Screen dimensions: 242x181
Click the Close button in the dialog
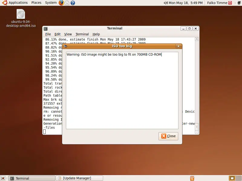168,136
